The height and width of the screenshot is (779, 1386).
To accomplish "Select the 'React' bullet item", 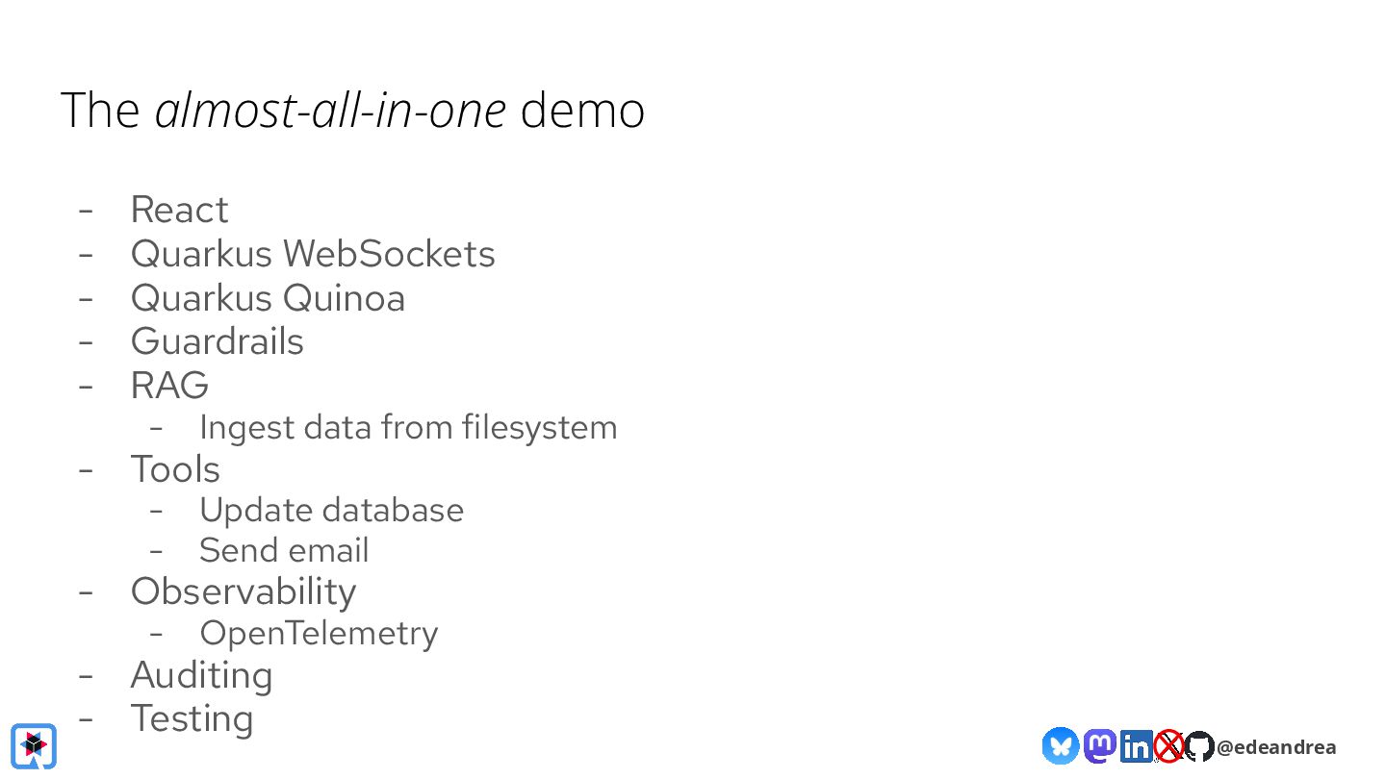I will point(179,210).
